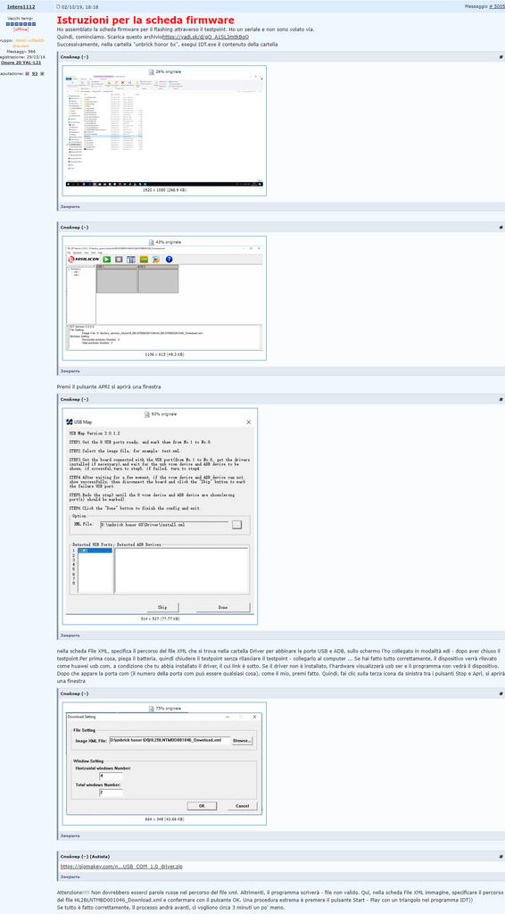Click the rating plus icon beside 93

click(x=42, y=74)
